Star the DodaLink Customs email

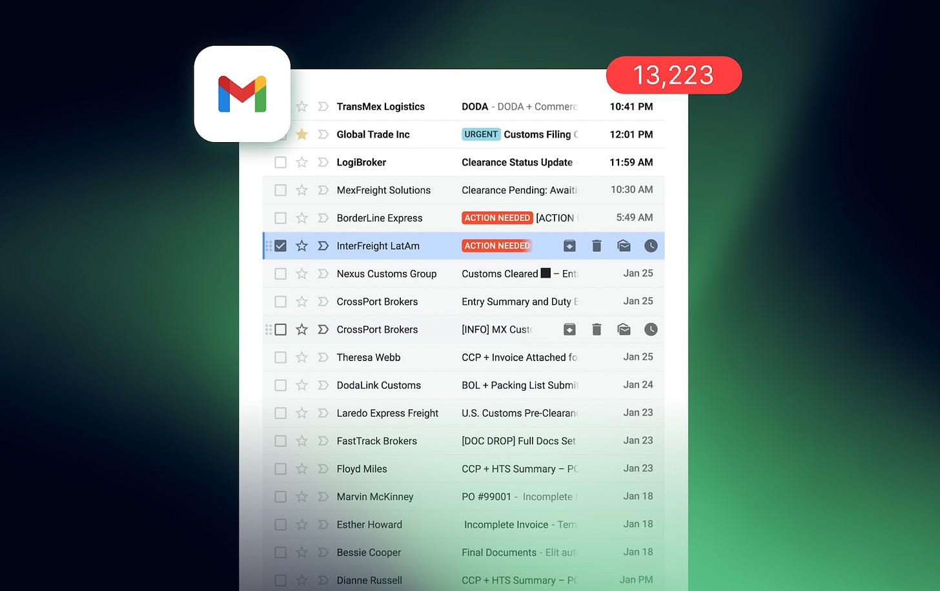click(301, 385)
